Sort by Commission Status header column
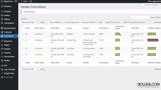The image size is (161, 90). [x=120, y=27]
